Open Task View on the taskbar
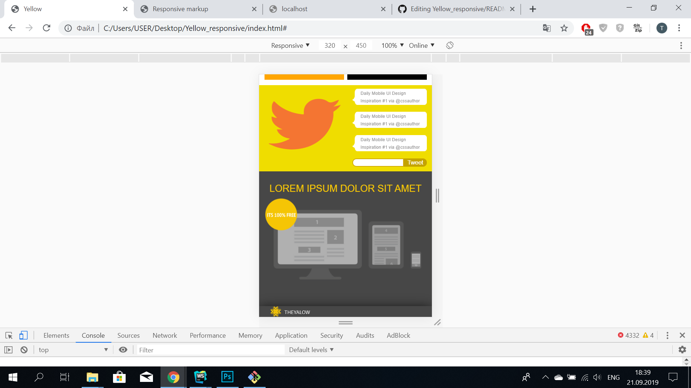 [65, 377]
